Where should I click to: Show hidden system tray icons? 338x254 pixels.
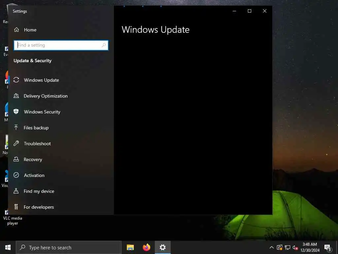click(x=272, y=247)
